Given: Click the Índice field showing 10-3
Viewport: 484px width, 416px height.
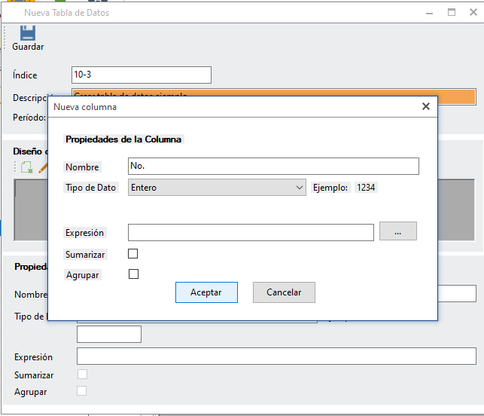Looking at the screenshot, I should click(141, 75).
